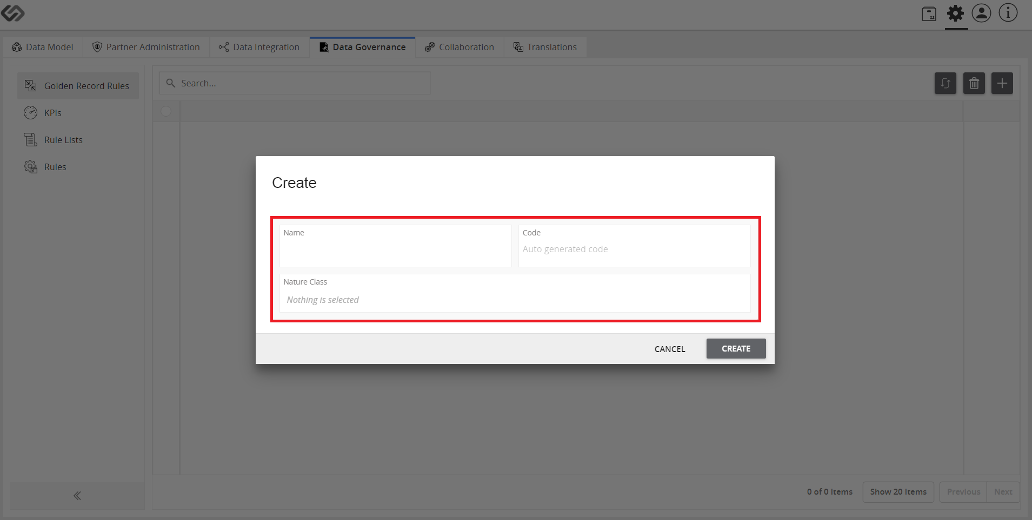
Task: Open the information icon in header
Action: click(1008, 13)
